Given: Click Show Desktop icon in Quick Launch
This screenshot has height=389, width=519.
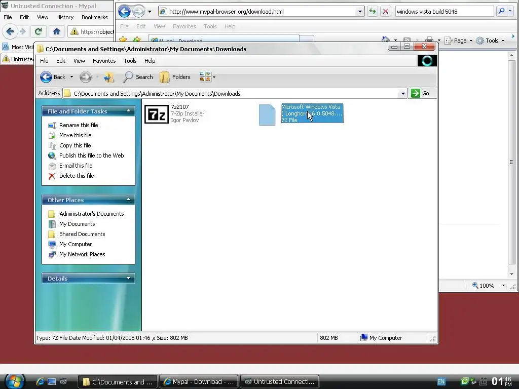Looking at the screenshot, I should click(x=52, y=382).
